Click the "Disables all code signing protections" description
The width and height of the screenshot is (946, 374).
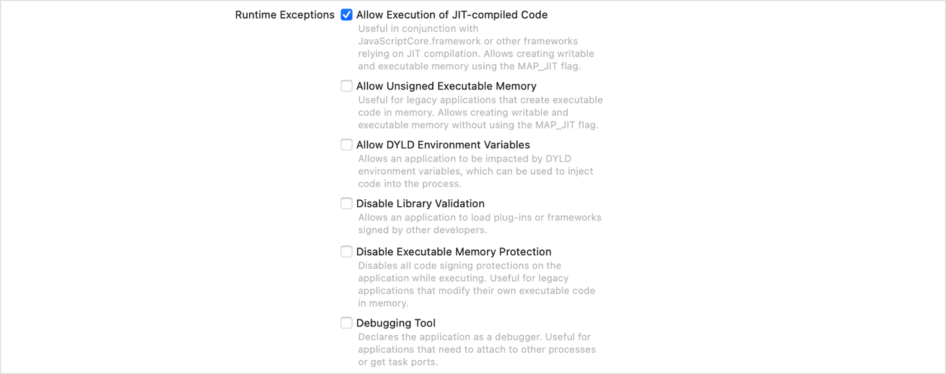tap(459, 265)
